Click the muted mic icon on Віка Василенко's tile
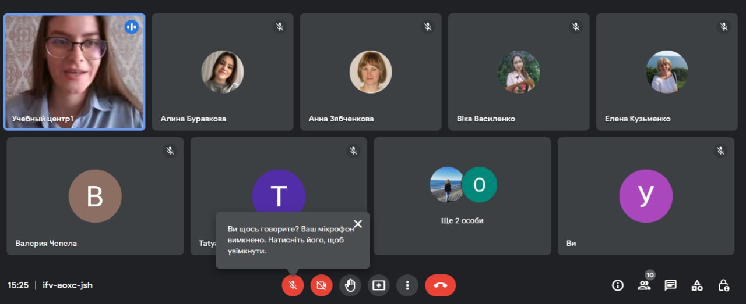746x304 pixels. tap(576, 27)
